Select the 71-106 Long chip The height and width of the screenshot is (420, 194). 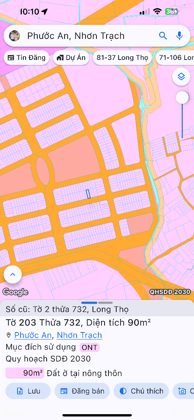point(175,58)
